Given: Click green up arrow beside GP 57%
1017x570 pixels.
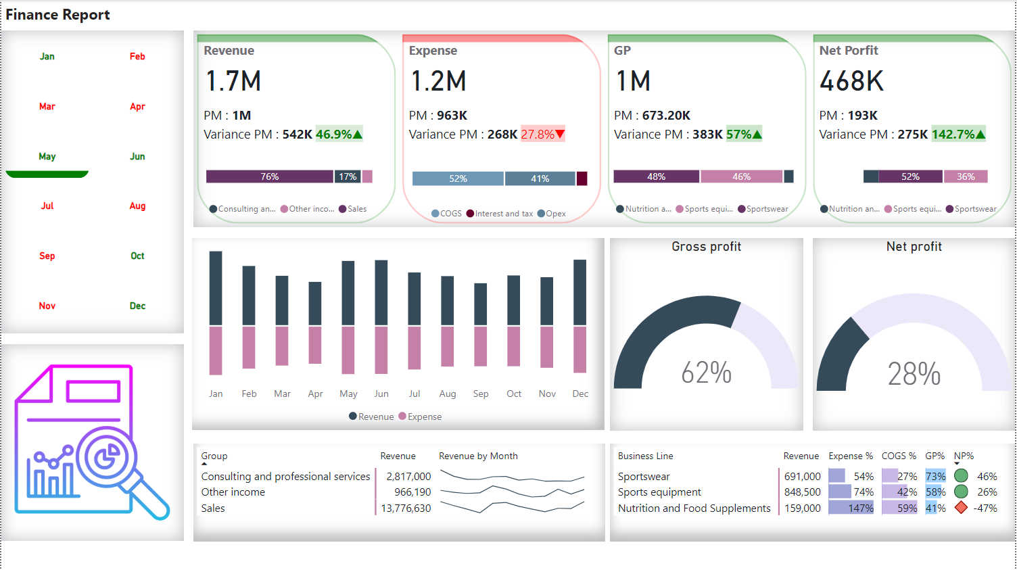Looking at the screenshot, I should tap(757, 135).
